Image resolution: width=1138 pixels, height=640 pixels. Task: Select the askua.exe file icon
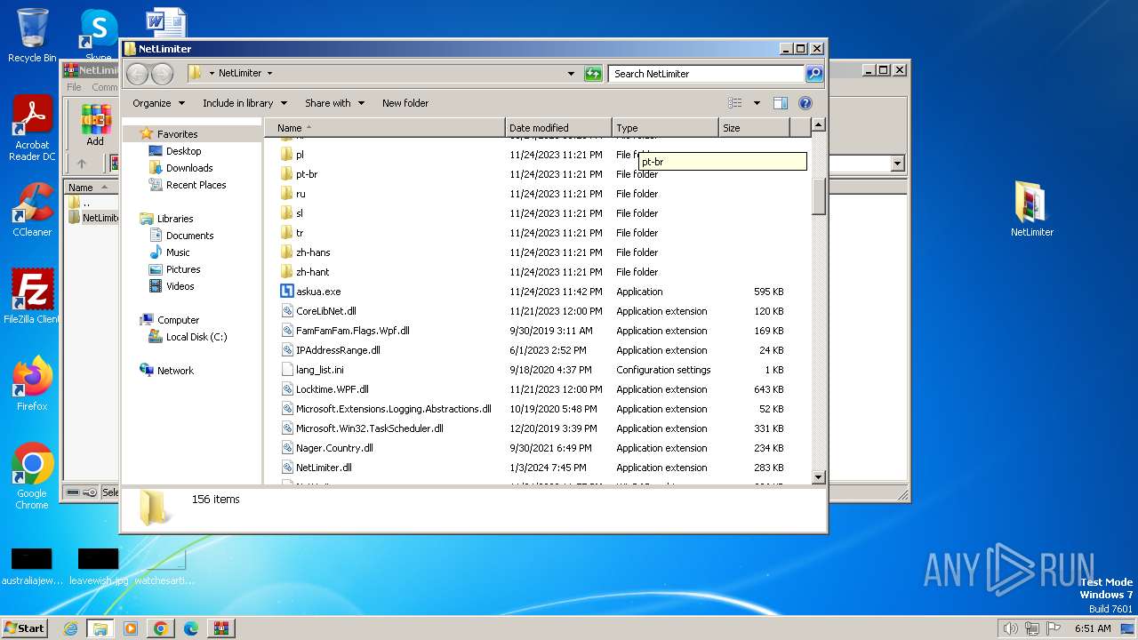(x=286, y=292)
